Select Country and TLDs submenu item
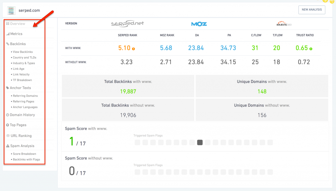The image size is (336, 191). point(24,58)
